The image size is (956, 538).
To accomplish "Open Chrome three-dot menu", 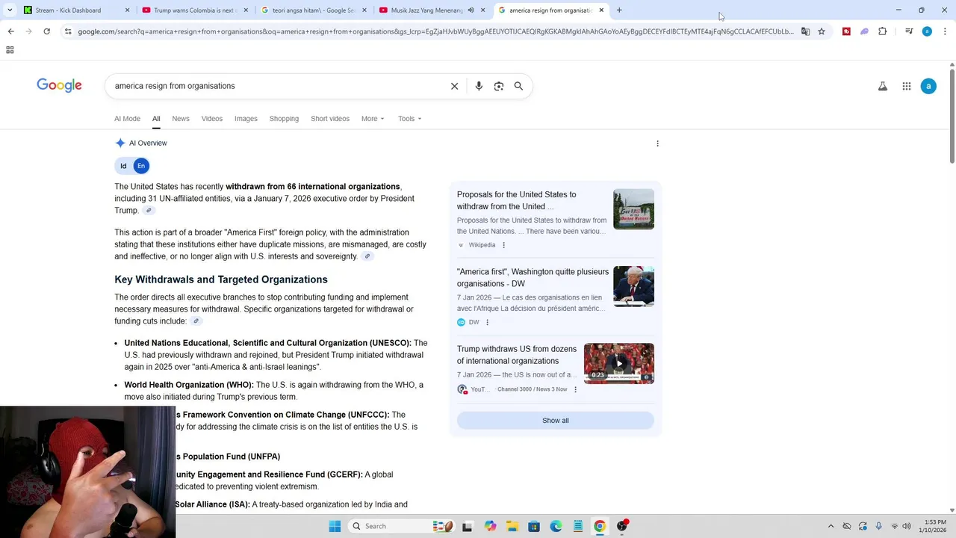I will 945,31.
